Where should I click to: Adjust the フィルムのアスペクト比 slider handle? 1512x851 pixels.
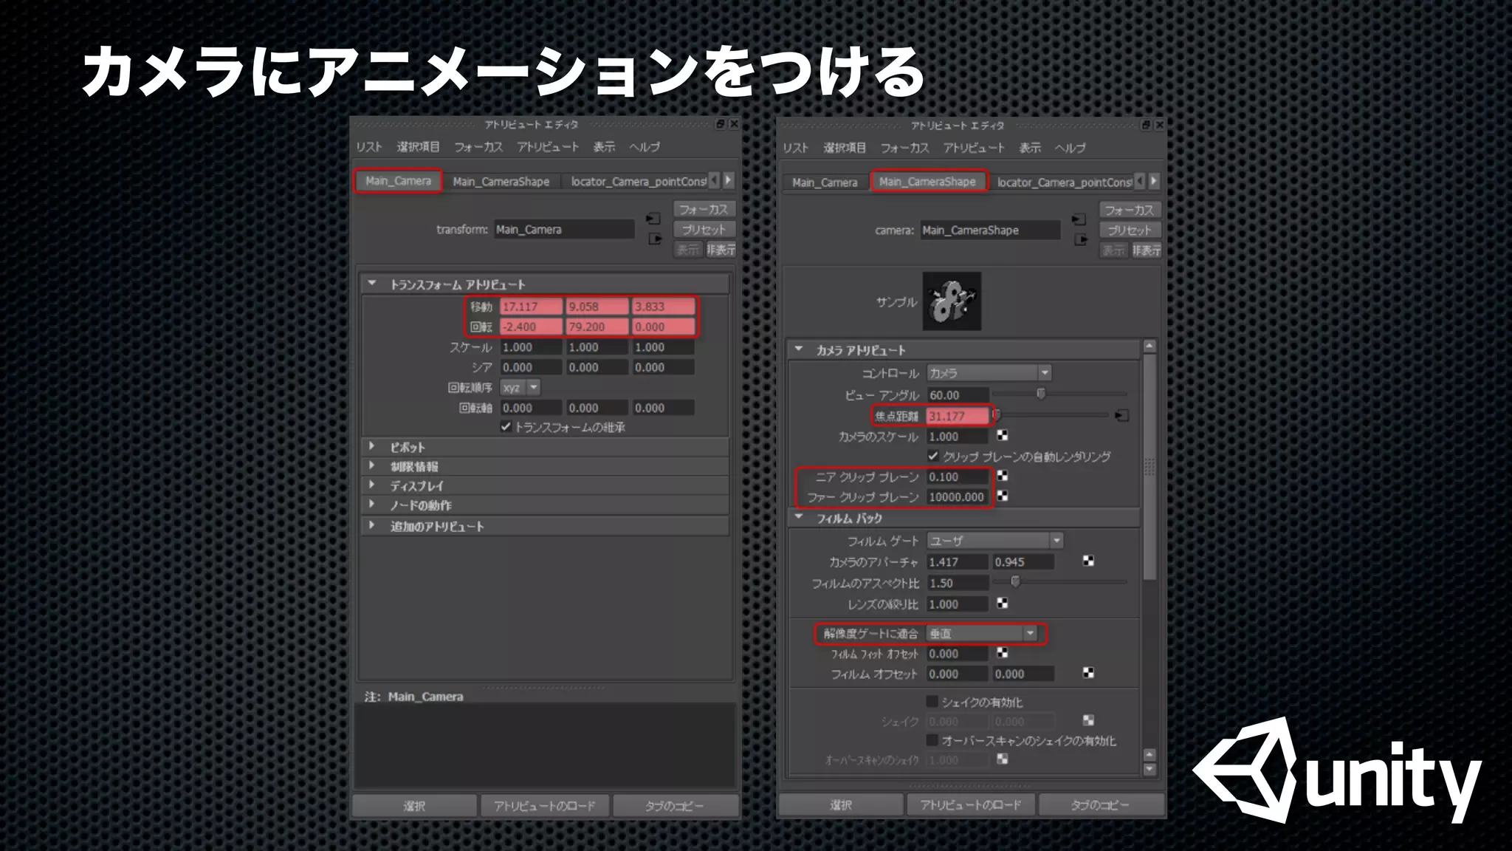1016,581
